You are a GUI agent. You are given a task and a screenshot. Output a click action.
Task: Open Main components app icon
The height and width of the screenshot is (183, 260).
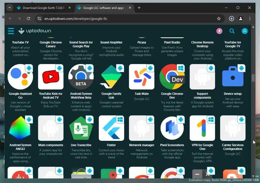coord(51,128)
